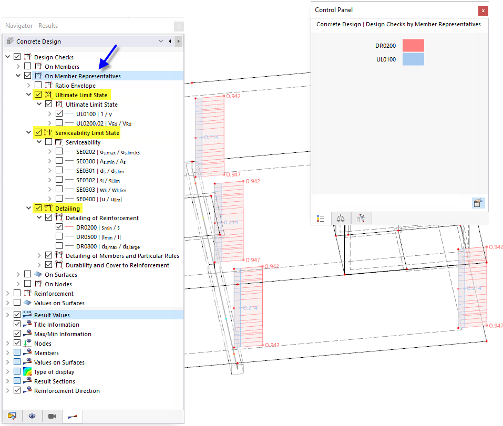This screenshot has height=426, width=503.
Task: Click the Result Sections icon
Action: pyautogui.click(x=27, y=381)
